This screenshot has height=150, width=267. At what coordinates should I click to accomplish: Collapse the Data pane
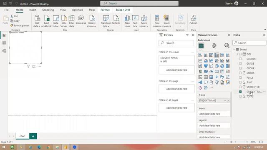(264, 35)
